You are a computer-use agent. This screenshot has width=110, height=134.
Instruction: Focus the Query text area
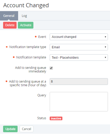(x=79, y=102)
